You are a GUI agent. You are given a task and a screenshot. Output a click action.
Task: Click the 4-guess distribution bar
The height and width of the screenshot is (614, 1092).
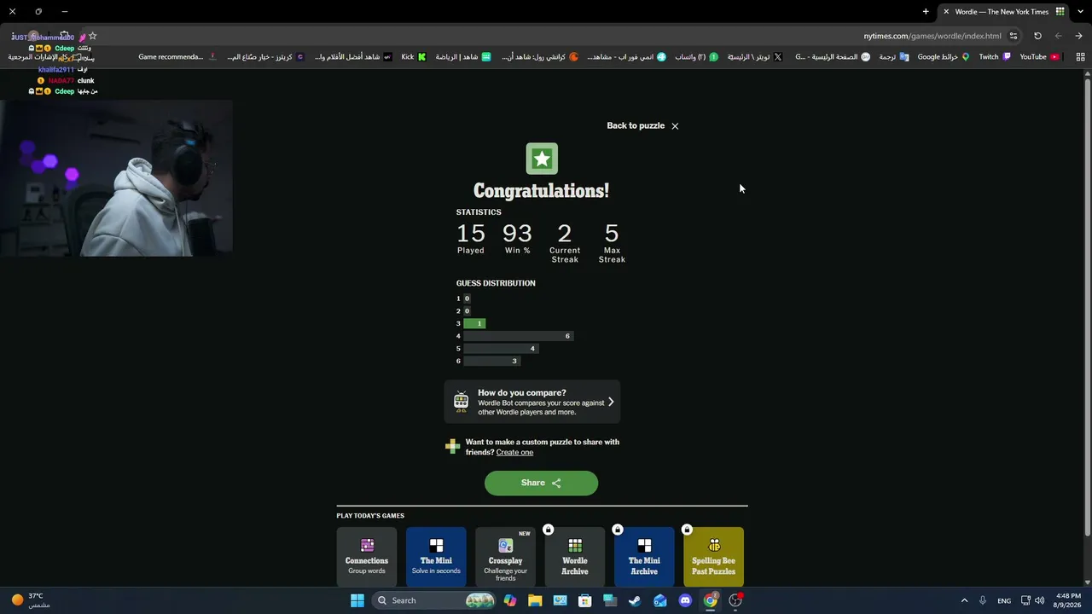pyautogui.click(x=518, y=336)
